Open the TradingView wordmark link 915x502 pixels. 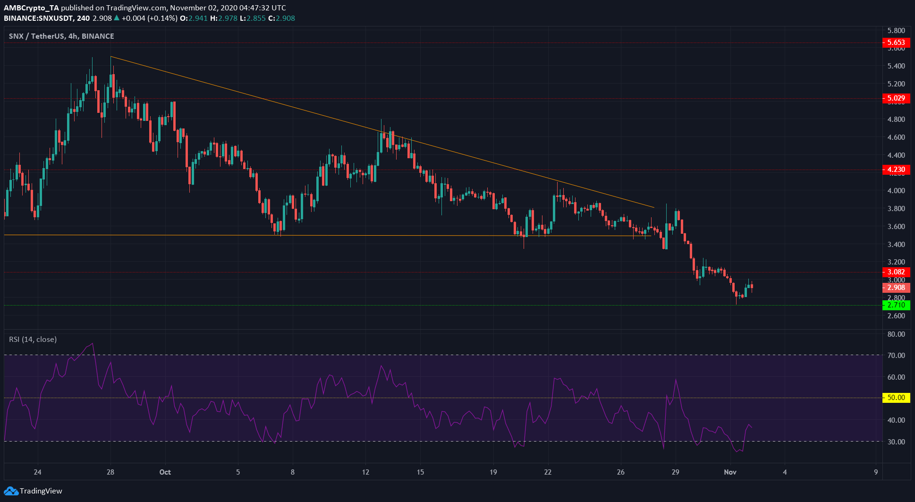[x=41, y=491]
